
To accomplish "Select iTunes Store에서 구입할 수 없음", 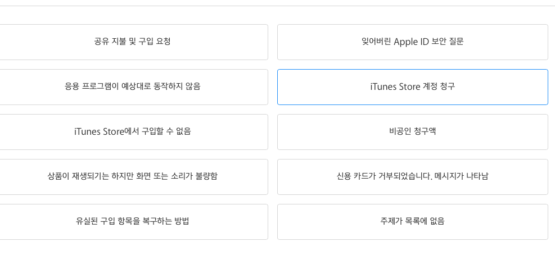I will click(133, 131).
